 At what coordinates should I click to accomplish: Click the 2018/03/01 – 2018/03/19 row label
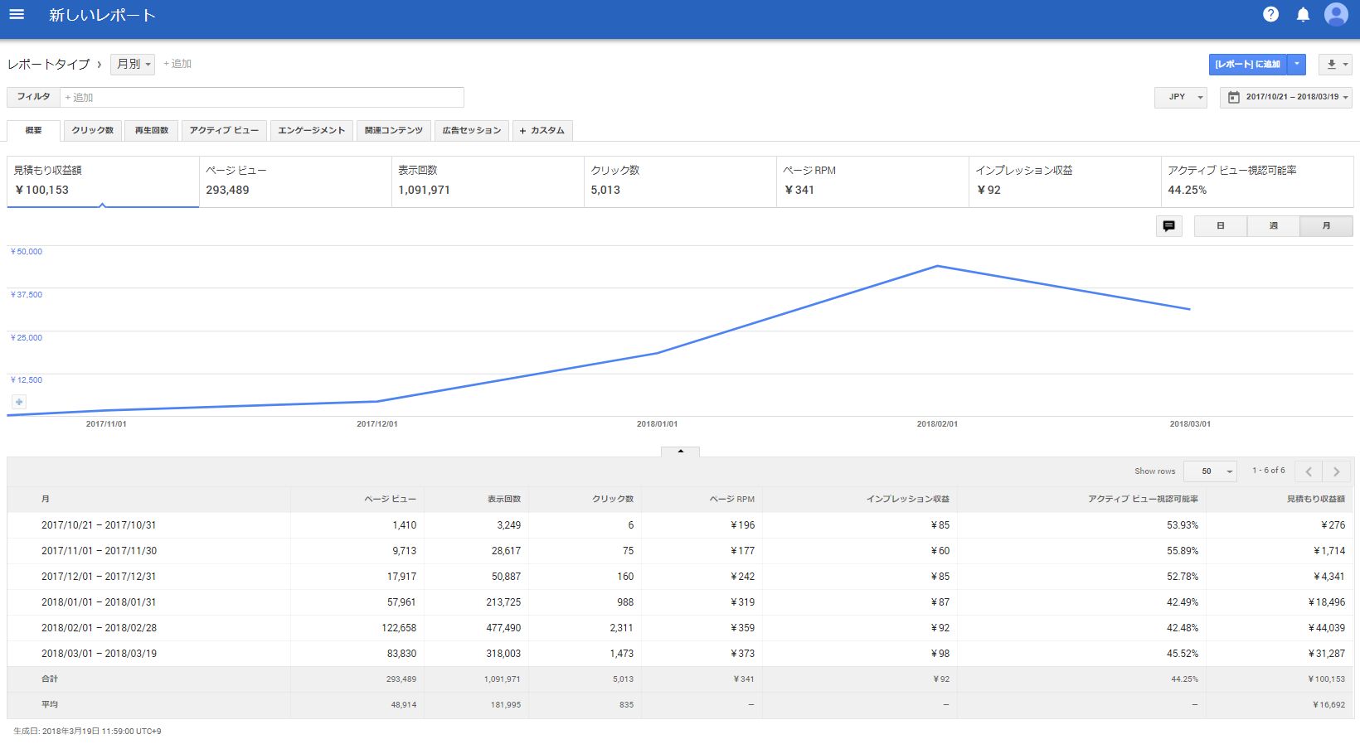(99, 654)
